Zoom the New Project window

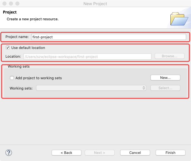pyautogui.click(x=17, y=4)
